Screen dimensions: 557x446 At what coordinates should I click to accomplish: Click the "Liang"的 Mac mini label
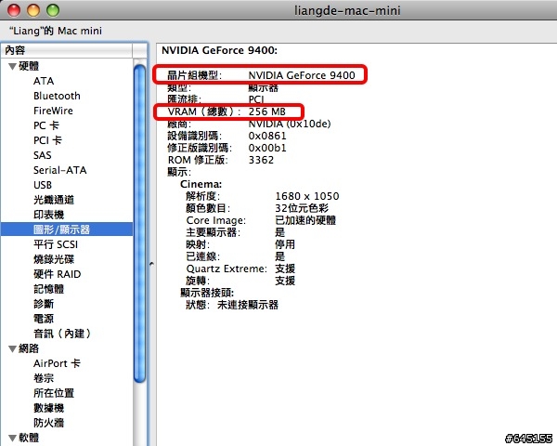tap(56, 31)
